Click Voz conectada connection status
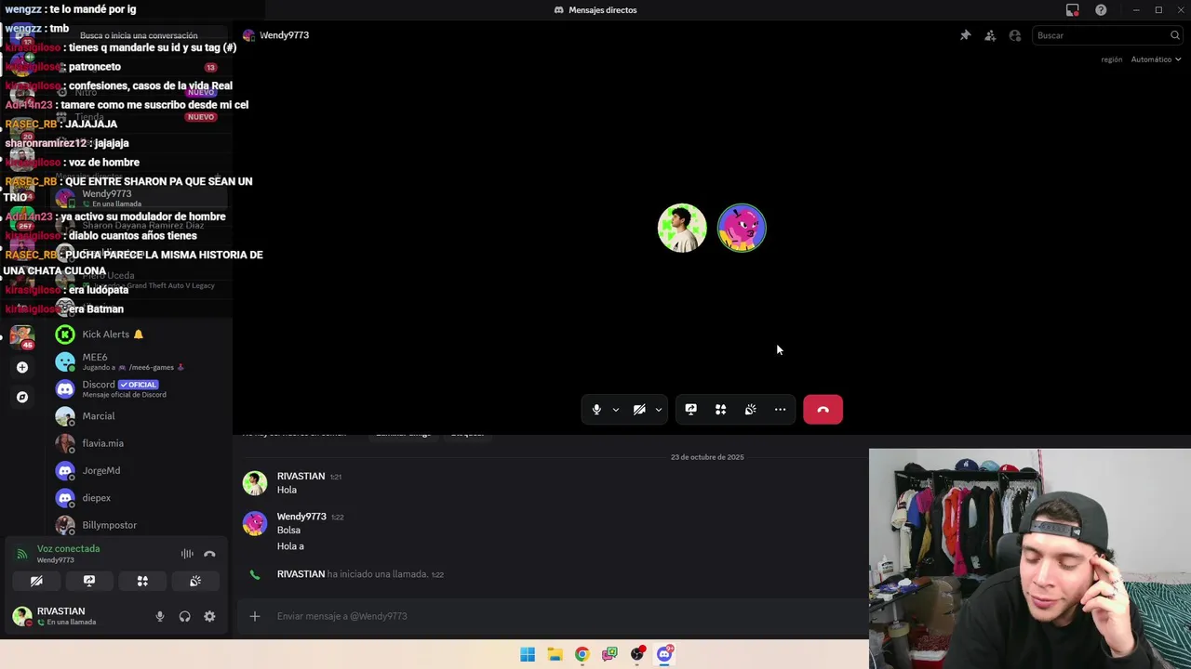Viewport: 1191px width, 669px height. pyautogui.click(x=68, y=549)
